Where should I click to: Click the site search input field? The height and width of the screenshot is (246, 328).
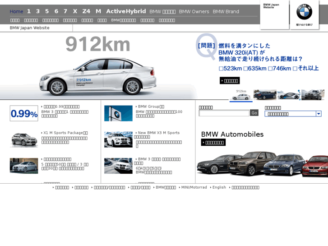pyautogui.click(x=224, y=113)
